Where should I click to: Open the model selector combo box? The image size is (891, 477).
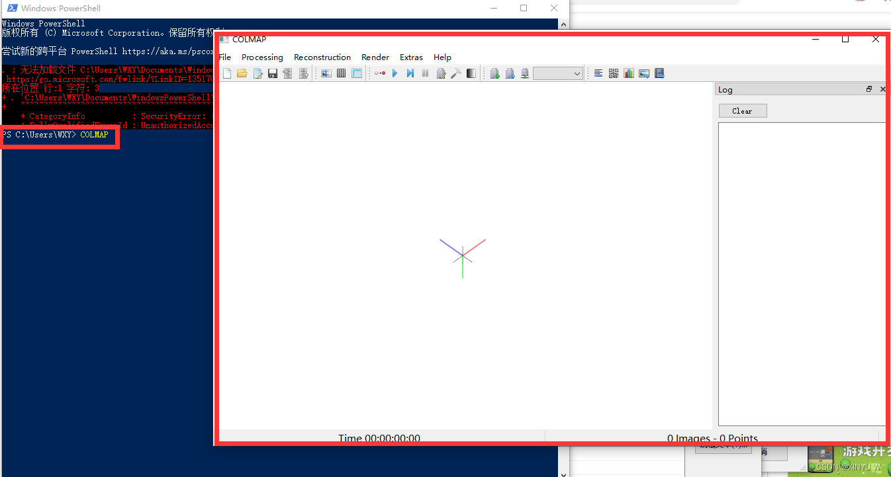(x=558, y=73)
